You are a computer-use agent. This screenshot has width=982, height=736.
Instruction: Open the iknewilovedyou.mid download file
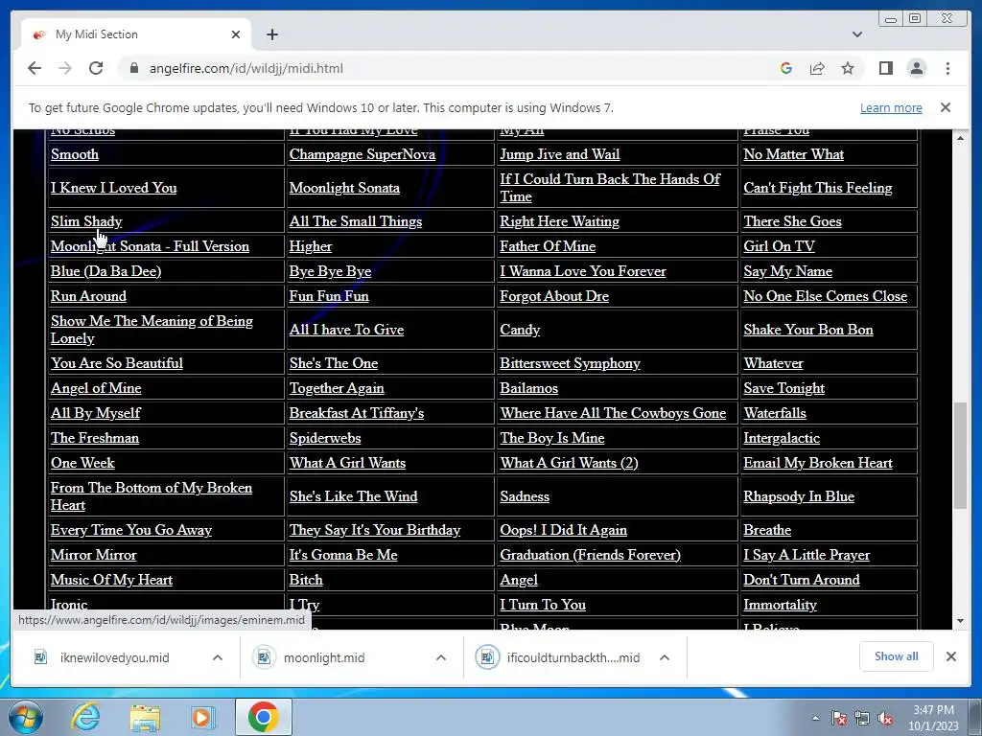point(115,657)
